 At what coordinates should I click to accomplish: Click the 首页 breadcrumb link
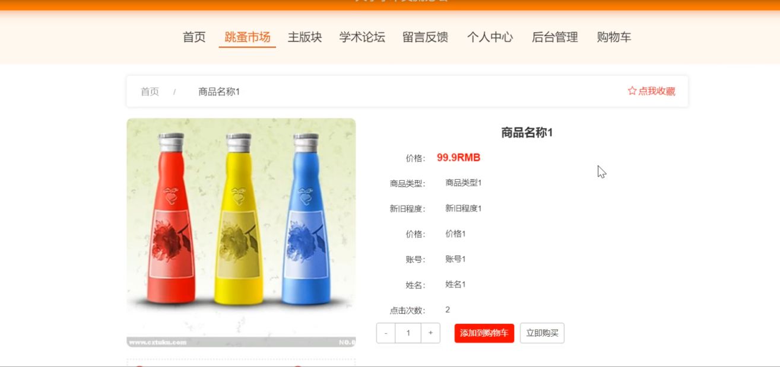click(150, 92)
